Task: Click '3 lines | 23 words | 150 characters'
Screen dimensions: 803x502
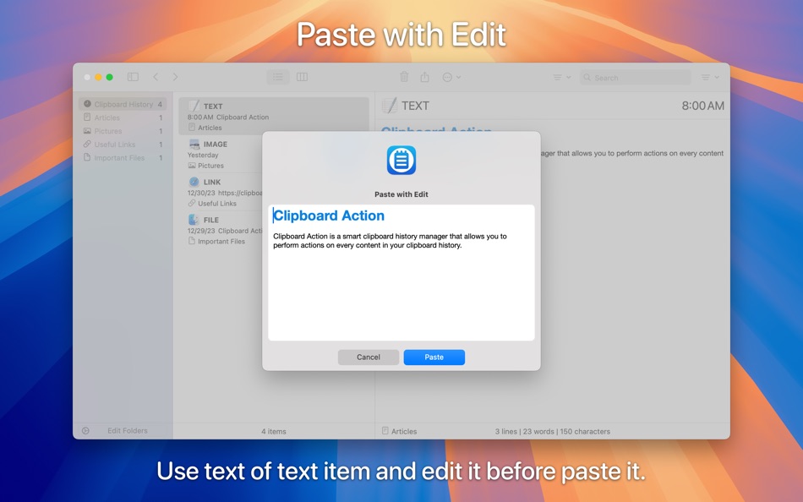Action: [x=553, y=431]
